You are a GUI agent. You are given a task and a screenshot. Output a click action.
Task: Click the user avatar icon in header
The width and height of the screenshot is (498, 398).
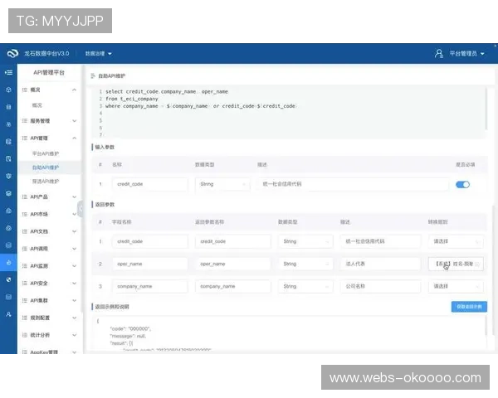tap(439, 53)
